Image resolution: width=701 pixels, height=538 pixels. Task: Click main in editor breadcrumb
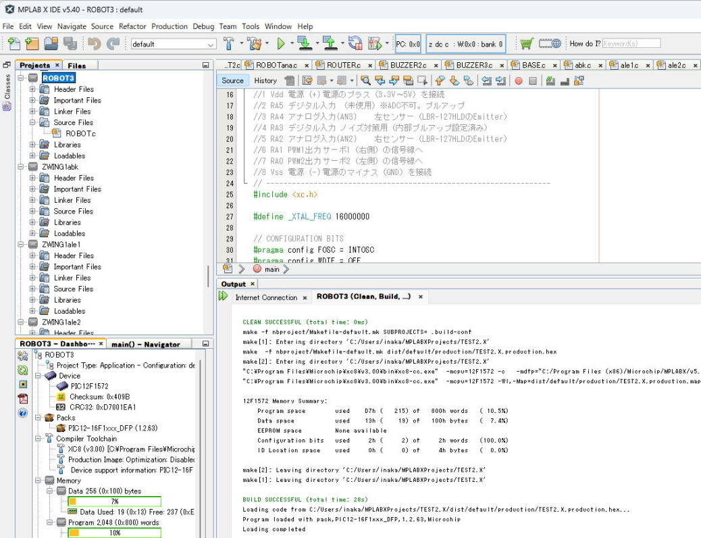pos(271,269)
